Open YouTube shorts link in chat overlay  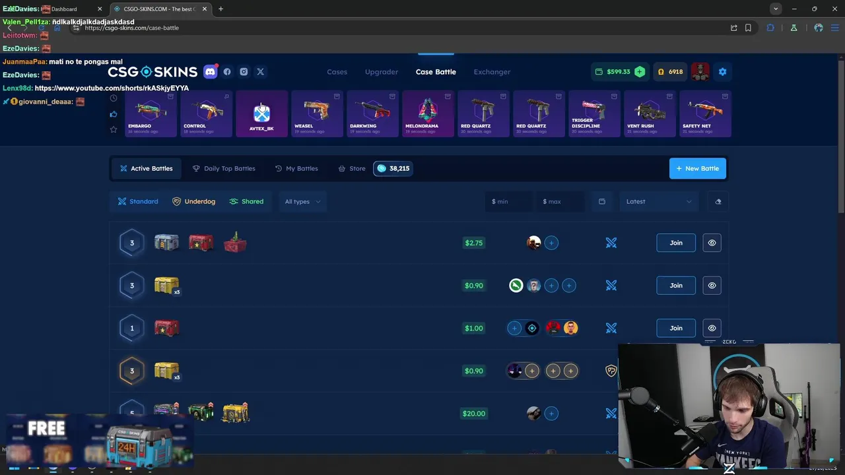112,88
